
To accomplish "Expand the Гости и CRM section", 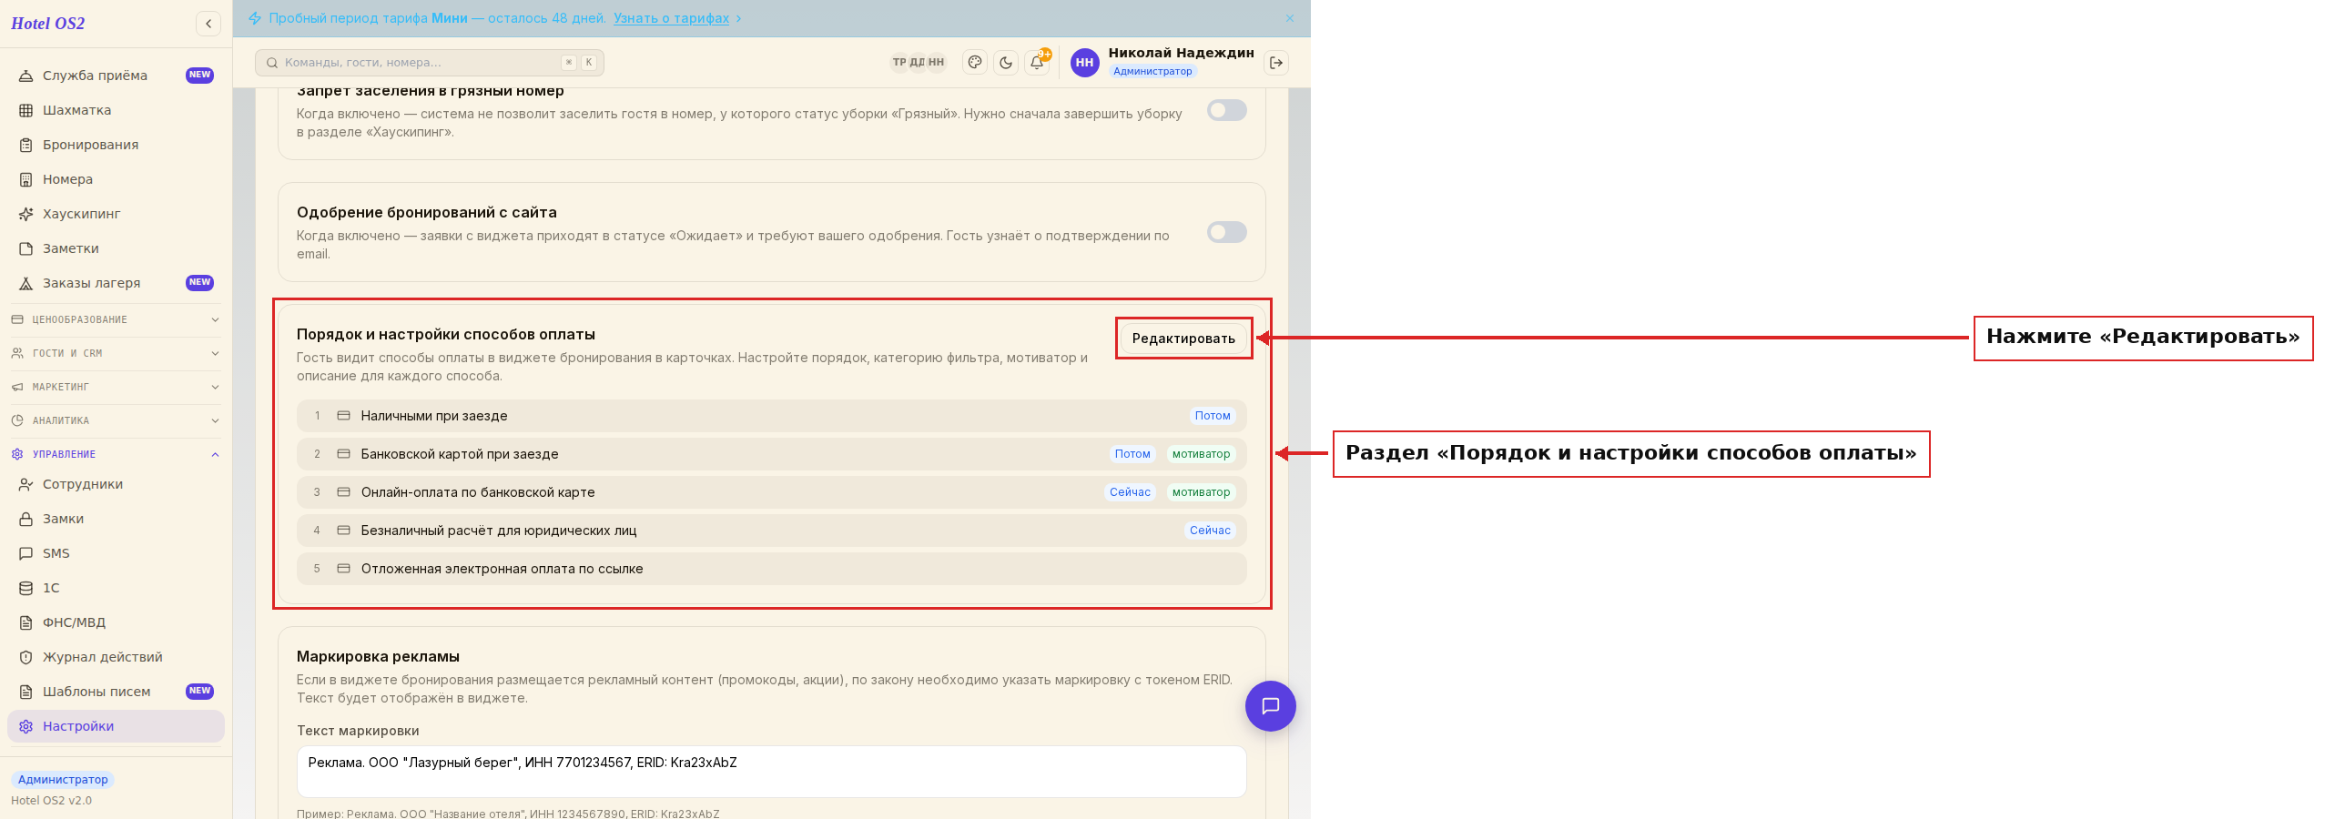I will coord(116,353).
